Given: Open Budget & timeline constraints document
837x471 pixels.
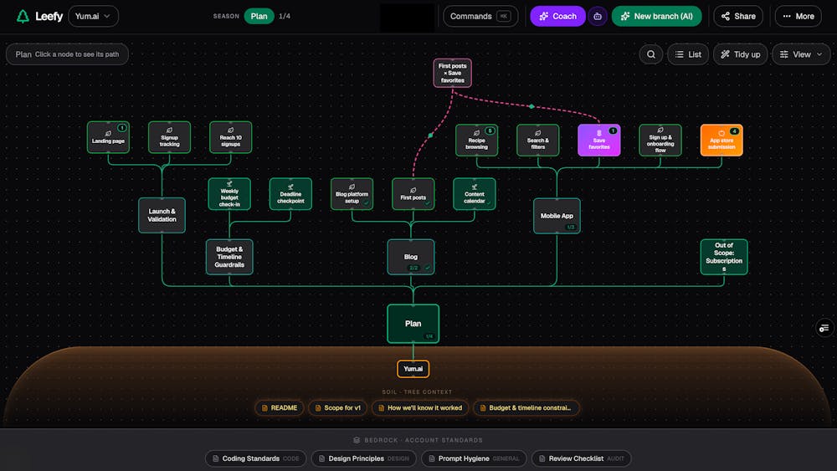Looking at the screenshot, I should coord(526,408).
